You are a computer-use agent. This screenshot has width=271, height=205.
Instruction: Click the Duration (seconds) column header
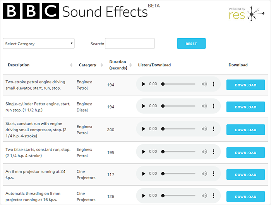pos(118,65)
